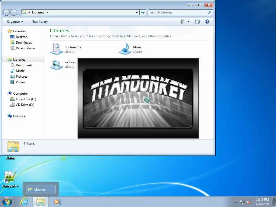Click the r3dfox desktop icon label

(x=11, y=158)
